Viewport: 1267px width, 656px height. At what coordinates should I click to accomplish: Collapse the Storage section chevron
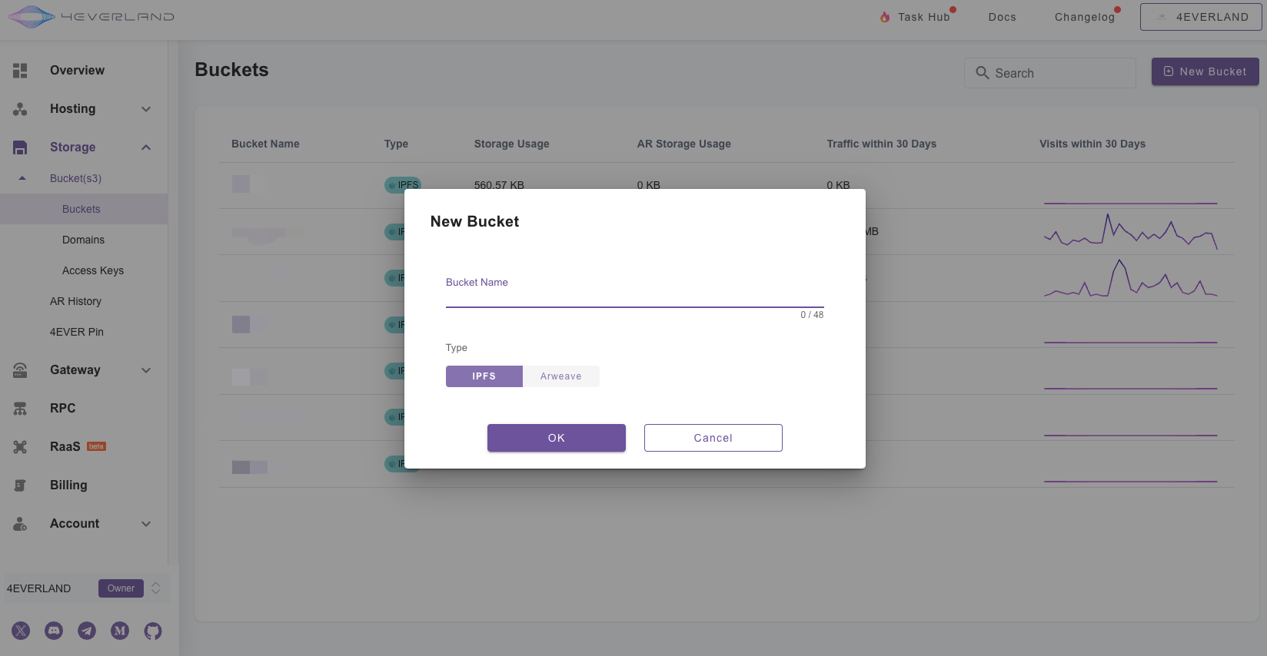[x=146, y=147]
